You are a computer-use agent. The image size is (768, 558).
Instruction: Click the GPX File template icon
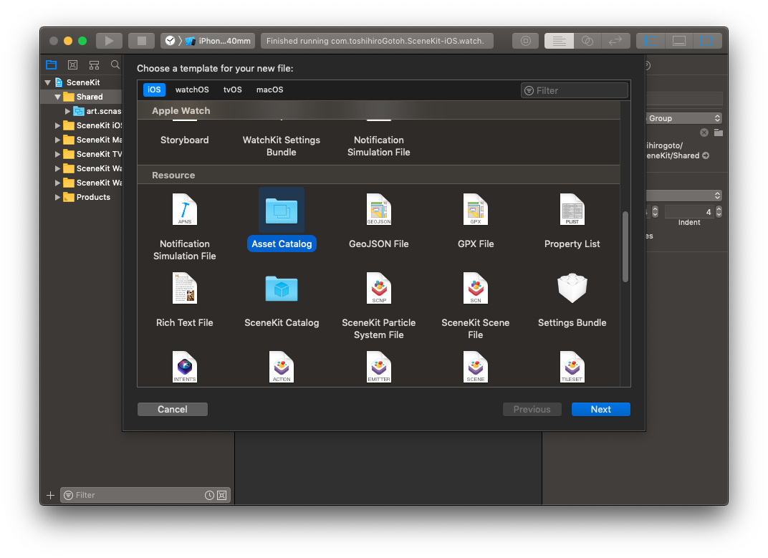475,209
